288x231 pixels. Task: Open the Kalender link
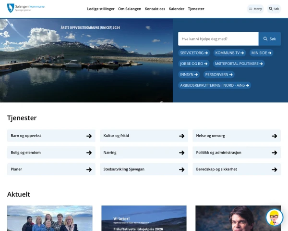176,9
